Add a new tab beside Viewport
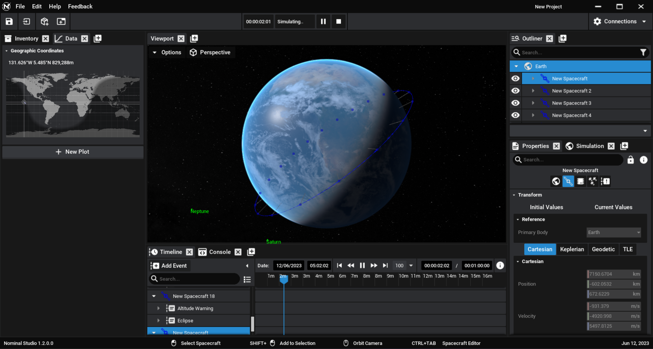Screen dimensions: 653x349 point(194,38)
